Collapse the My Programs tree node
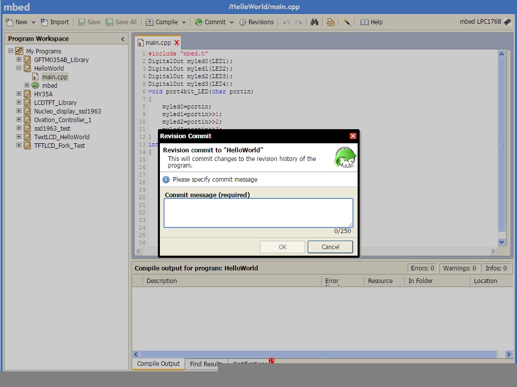The width and height of the screenshot is (517, 387). [11, 51]
